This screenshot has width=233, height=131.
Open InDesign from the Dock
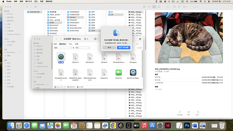point(168,126)
